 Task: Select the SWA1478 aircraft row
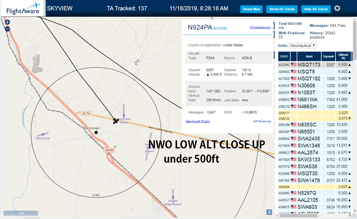pyautogui.click(x=315, y=181)
